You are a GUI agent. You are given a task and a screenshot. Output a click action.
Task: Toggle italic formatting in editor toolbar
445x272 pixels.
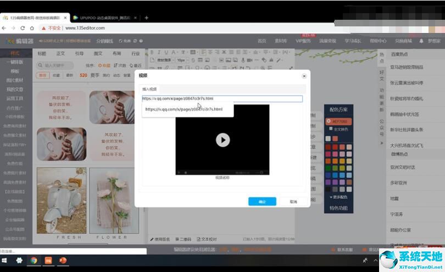(x=159, y=53)
